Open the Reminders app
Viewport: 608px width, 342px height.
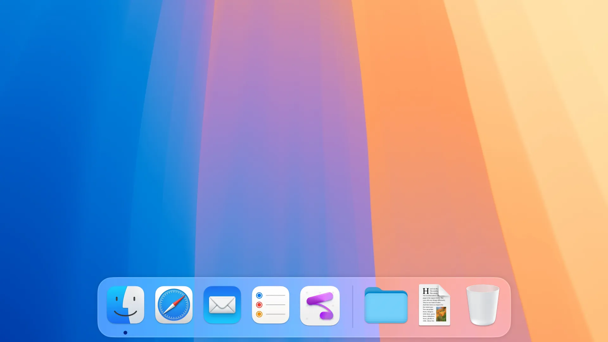270,305
